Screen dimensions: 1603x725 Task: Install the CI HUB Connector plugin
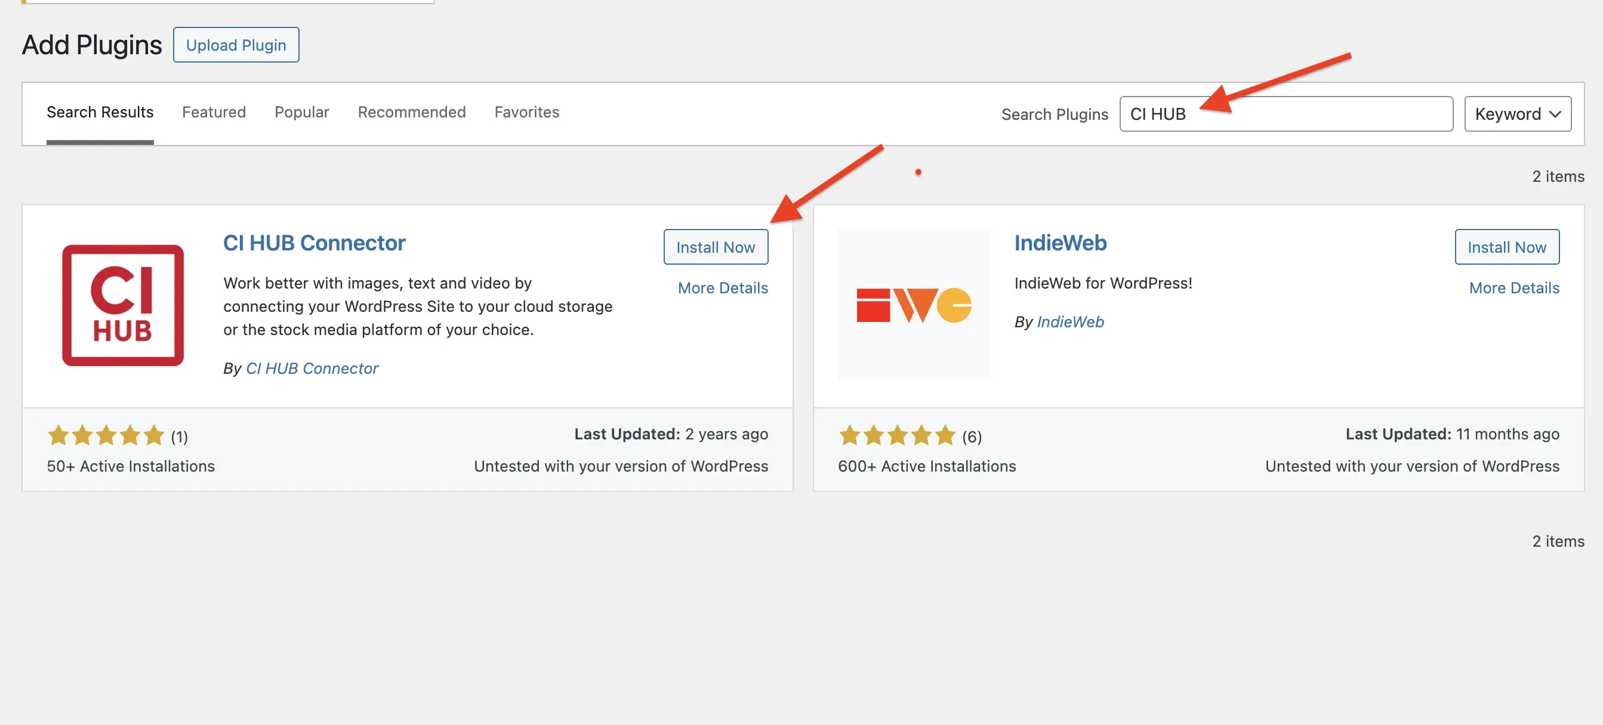click(x=716, y=247)
